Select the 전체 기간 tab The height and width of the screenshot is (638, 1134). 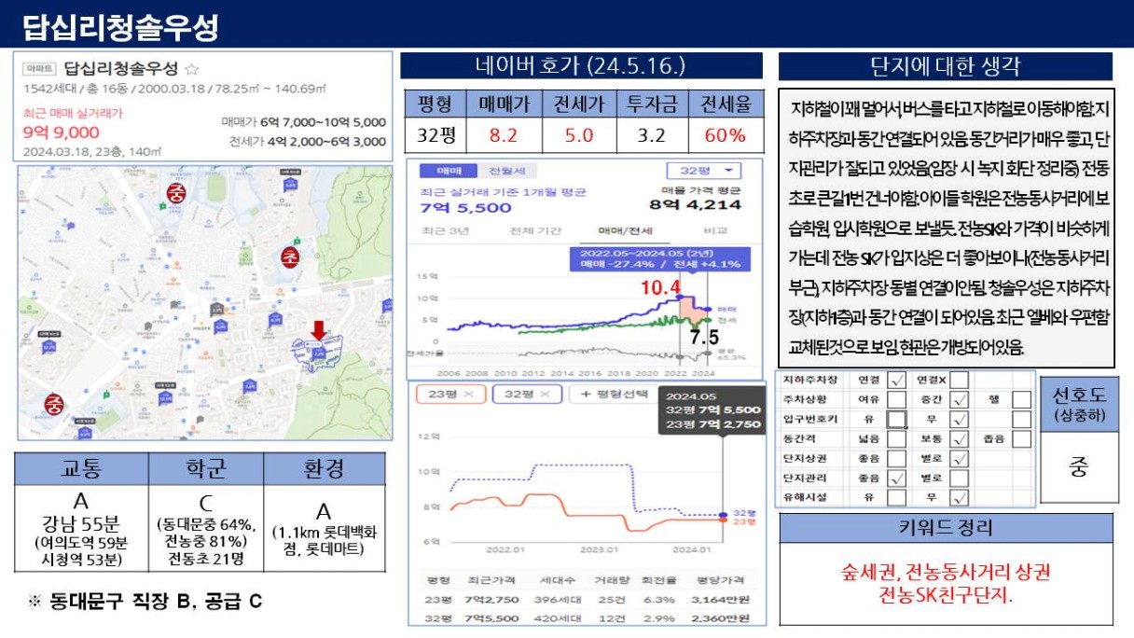[535, 230]
